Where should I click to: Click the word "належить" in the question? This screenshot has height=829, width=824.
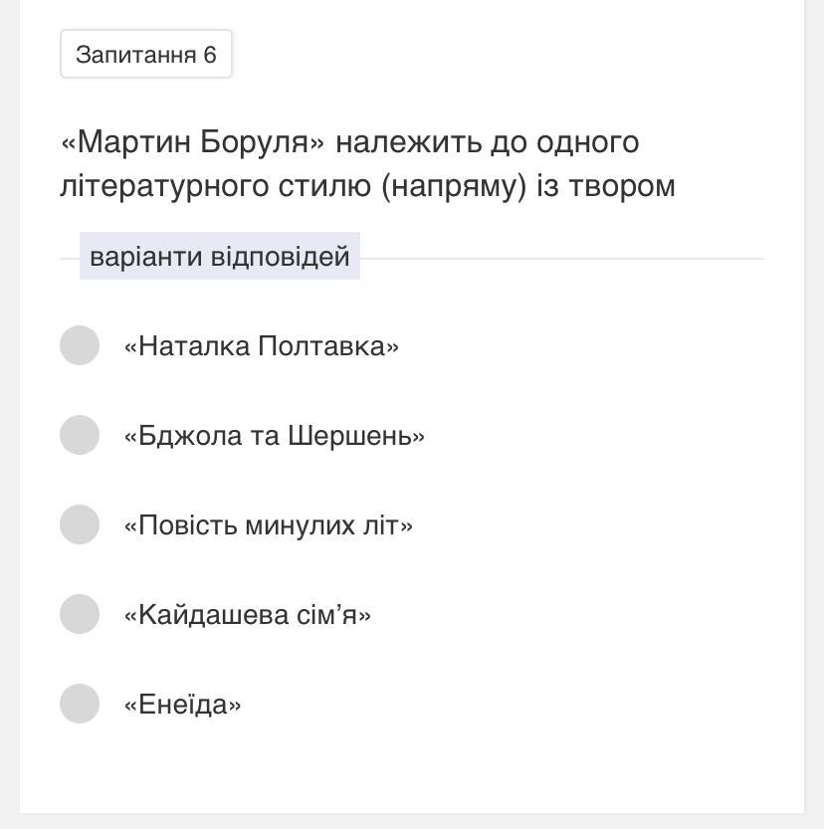tap(408, 142)
